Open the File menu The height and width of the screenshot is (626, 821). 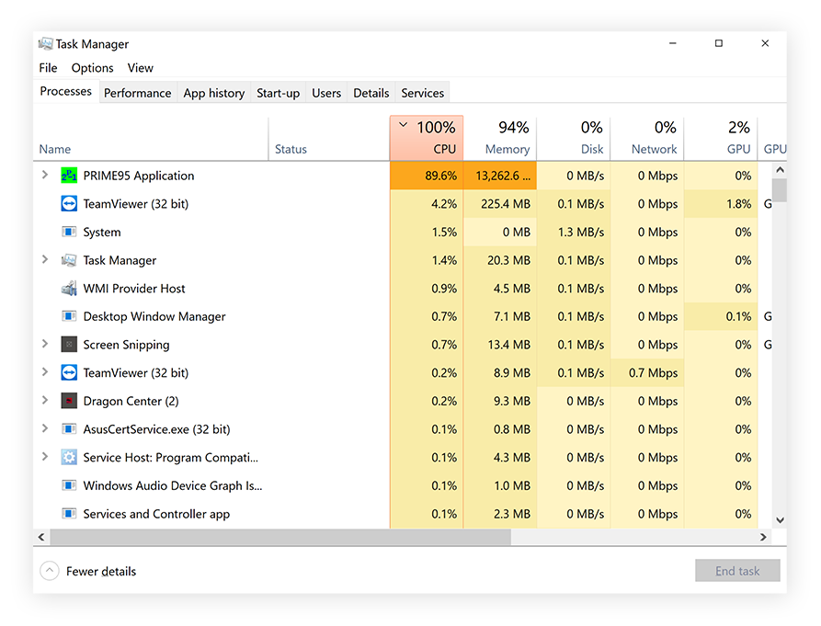(48, 68)
